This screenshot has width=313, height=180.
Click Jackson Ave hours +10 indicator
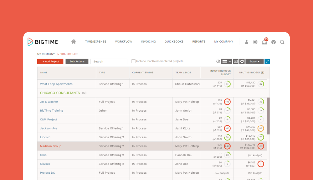[227, 128]
